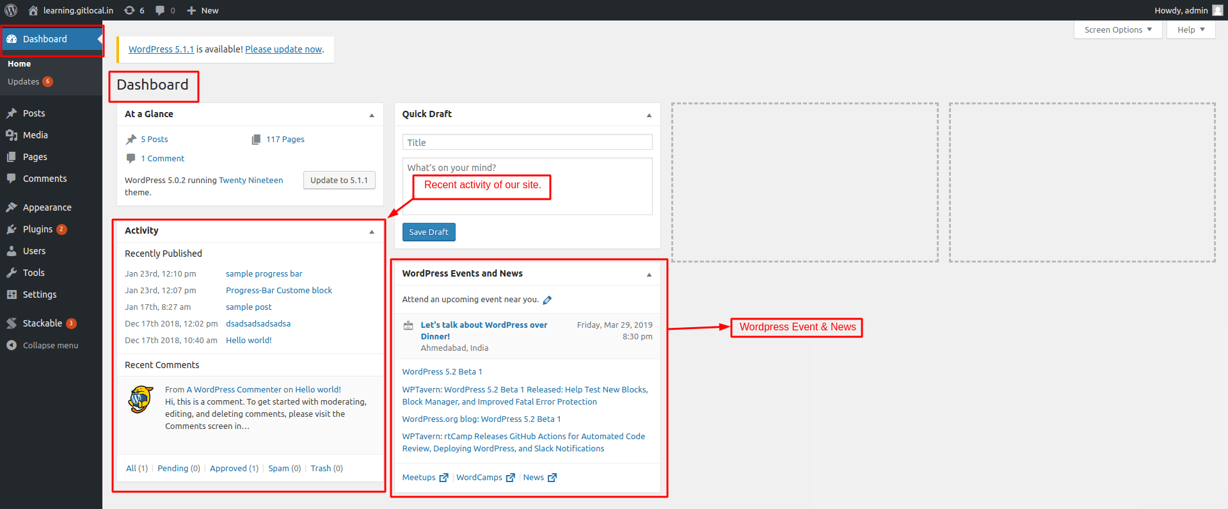The width and height of the screenshot is (1228, 509).
Task: Open the Home submenu item
Action: click(x=19, y=64)
